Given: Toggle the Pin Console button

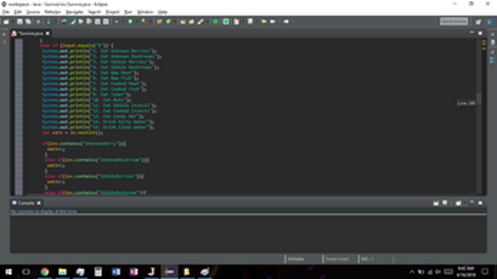Looking at the screenshot, I should (x=436, y=203).
